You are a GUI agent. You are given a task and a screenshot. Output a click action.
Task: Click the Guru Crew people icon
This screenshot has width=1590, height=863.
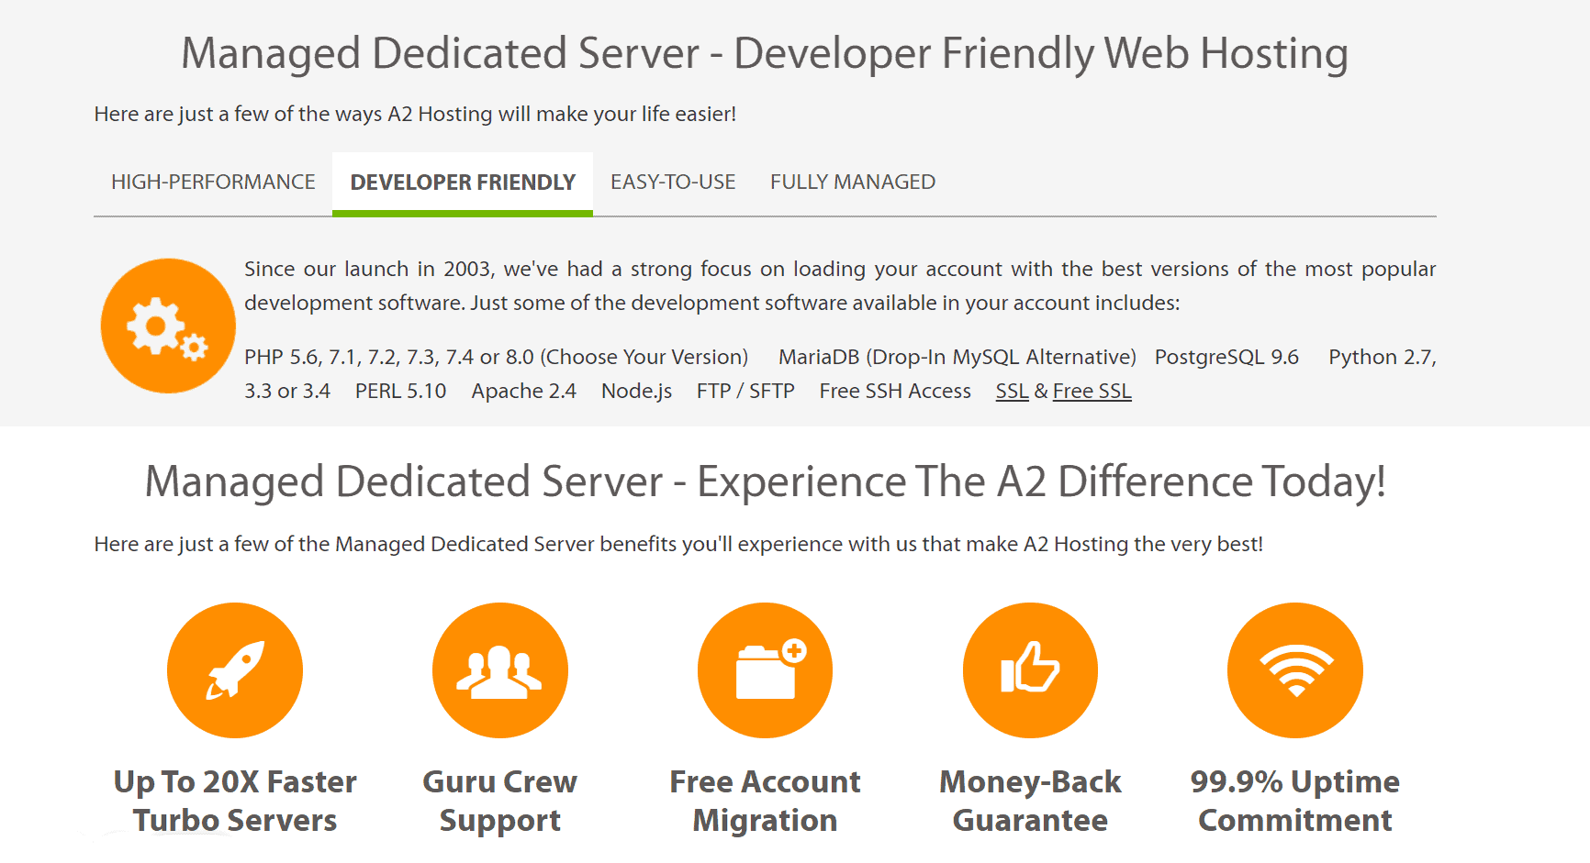pyautogui.click(x=500, y=670)
